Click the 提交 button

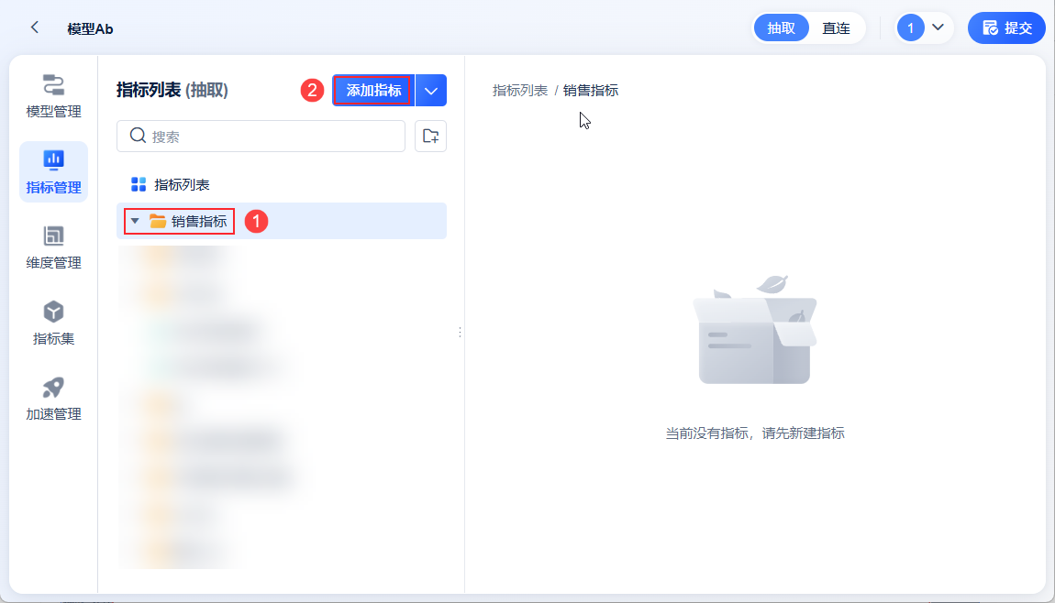coord(1006,28)
